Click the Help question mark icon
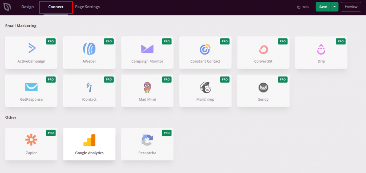This screenshot has width=366, height=173. click(298, 7)
